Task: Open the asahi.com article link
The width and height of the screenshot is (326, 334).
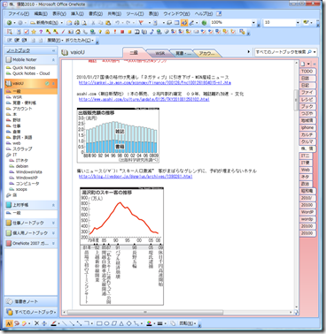Action: (144, 99)
